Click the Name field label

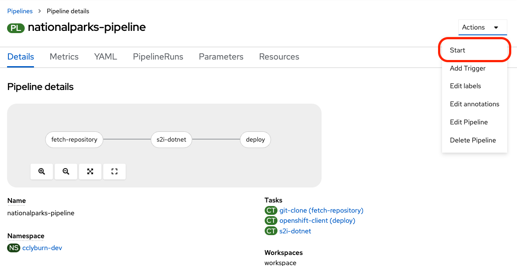pyautogui.click(x=16, y=201)
